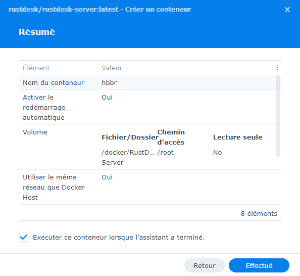The image size is (300, 276).
Task: Click the 8 éléments count label
Action: pos(259,213)
